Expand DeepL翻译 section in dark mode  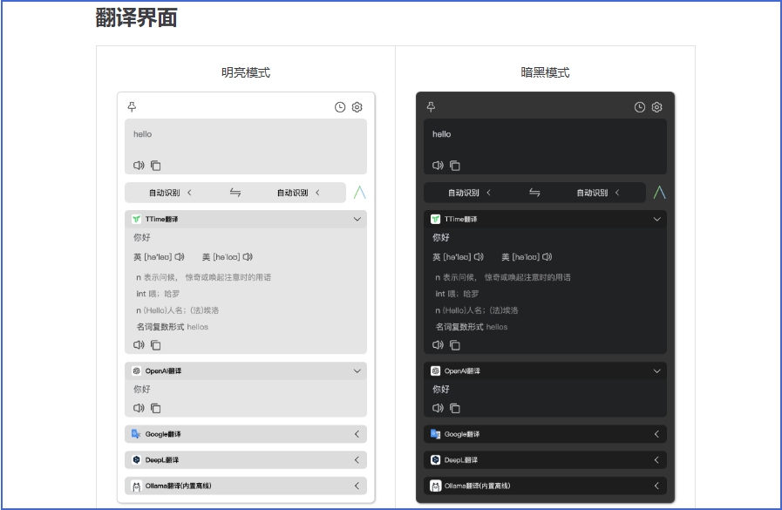(656, 459)
